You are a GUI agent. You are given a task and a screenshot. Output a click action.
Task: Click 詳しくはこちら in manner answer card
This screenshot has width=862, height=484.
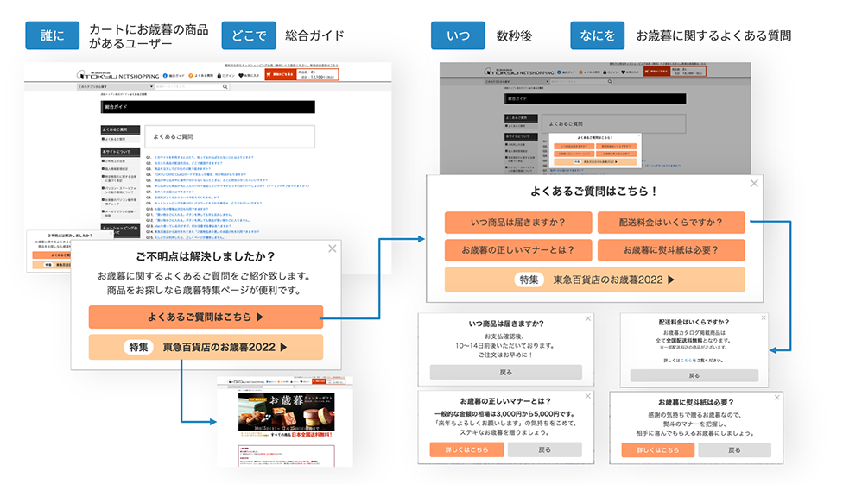click(x=466, y=449)
